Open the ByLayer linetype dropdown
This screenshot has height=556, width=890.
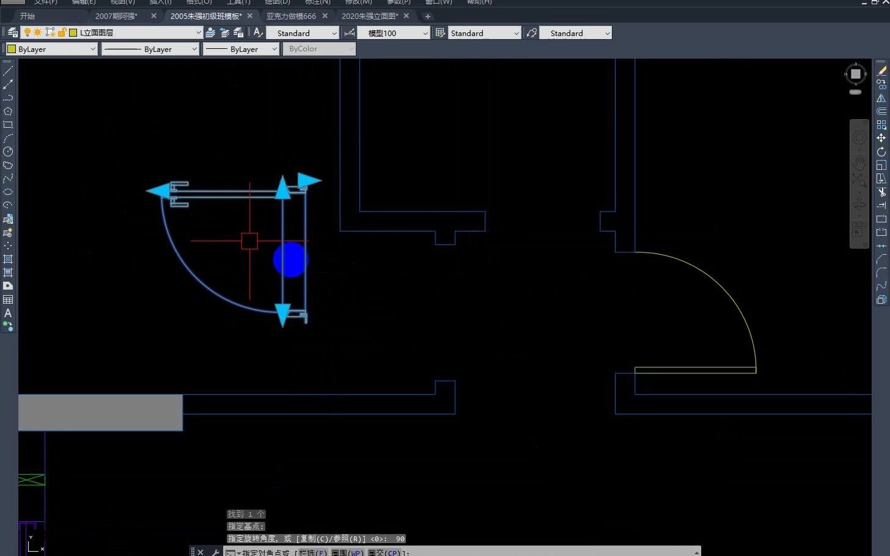tap(150, 49)
